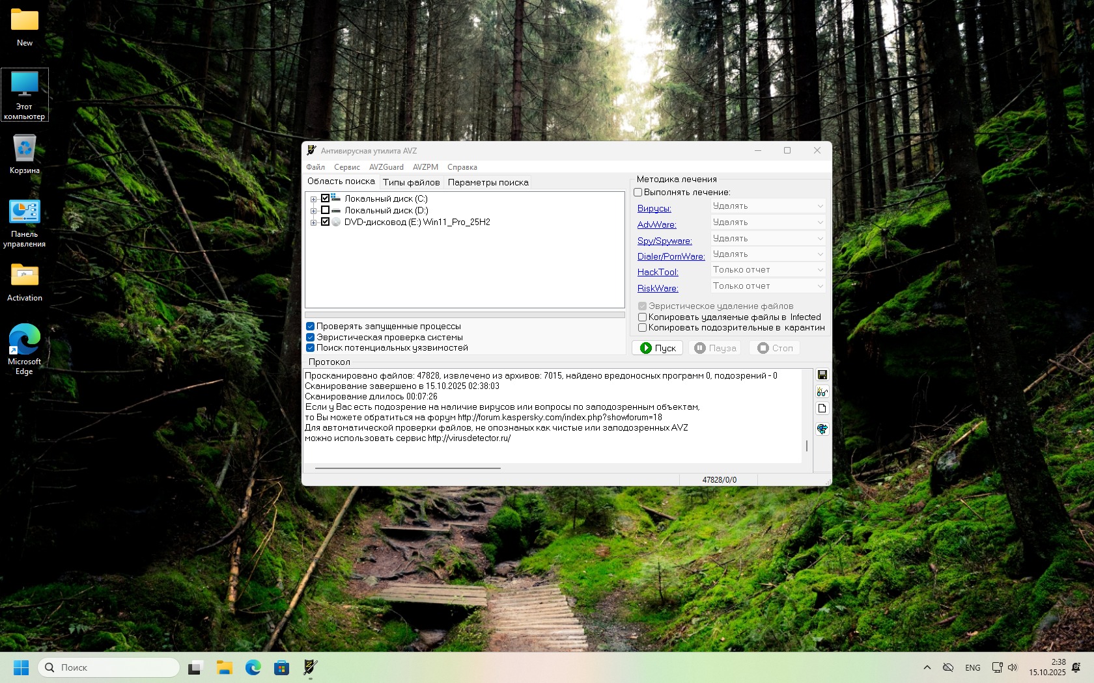Click the glasses icon beside the protocol
Image resolution: width=1094 pixels, height=683 pixels.
[x=822, y=392]
